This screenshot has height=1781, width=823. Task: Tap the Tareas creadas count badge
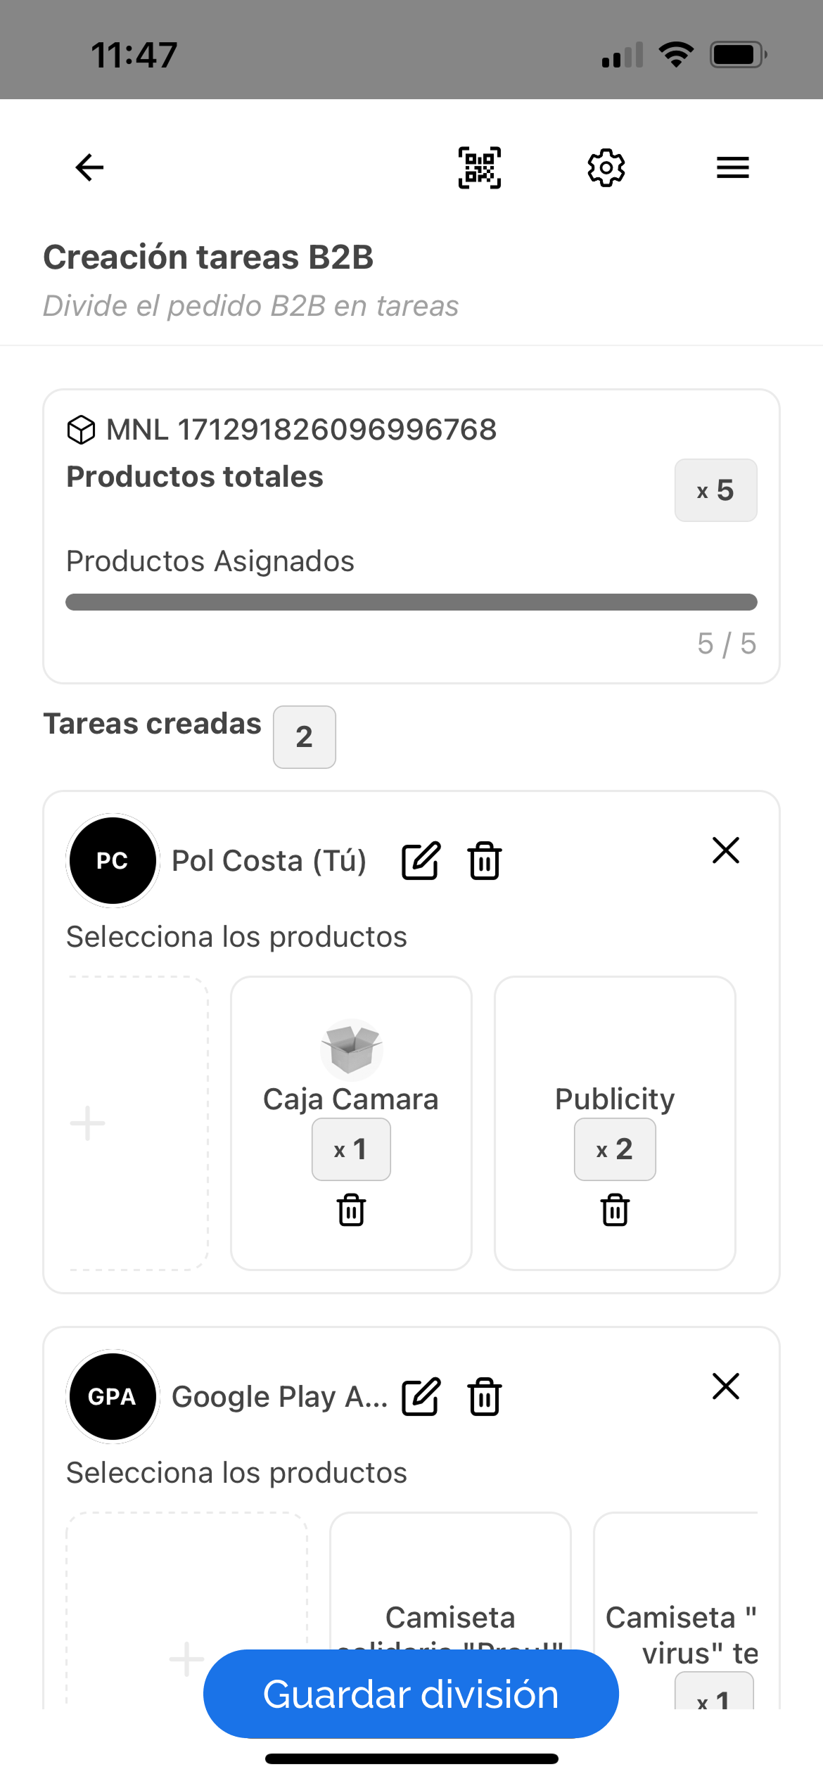tap(304, 736)
